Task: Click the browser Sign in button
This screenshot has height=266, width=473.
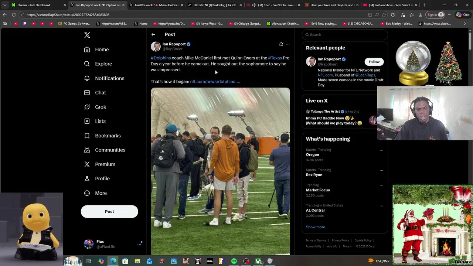Action: pos(435,15)
